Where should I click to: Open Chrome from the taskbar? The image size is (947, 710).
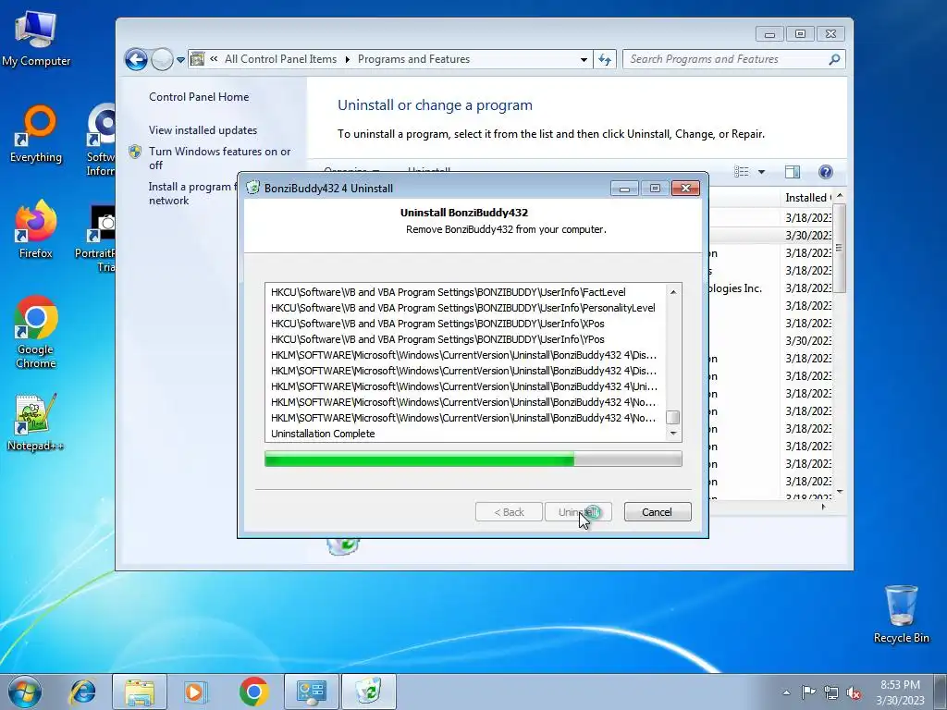coord(253,692)
